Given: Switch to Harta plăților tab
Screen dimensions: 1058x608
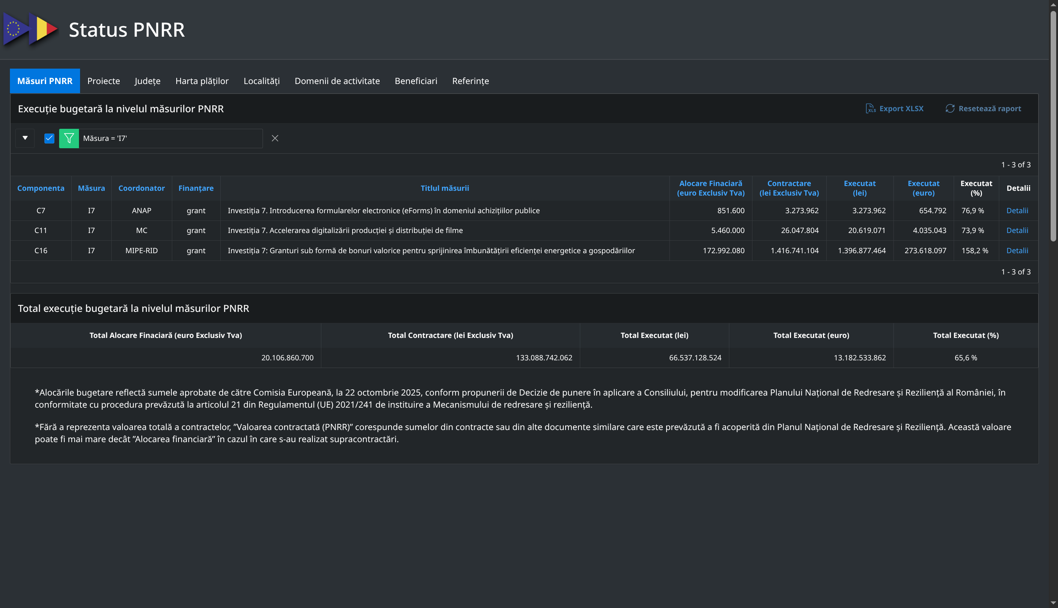Looking at the screenshot, I should (x=202, y=81).
